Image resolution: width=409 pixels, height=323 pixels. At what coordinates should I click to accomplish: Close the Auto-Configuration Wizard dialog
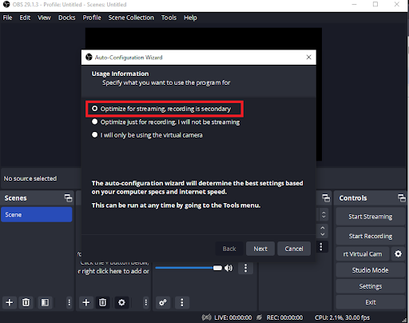point(308,57)
